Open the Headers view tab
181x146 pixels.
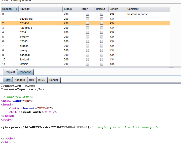pyautogui.click(x=20, y=80)
